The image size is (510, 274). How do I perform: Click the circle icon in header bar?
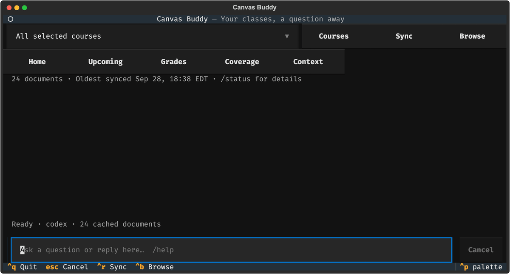pyautogui.click(x=11, y=19)
